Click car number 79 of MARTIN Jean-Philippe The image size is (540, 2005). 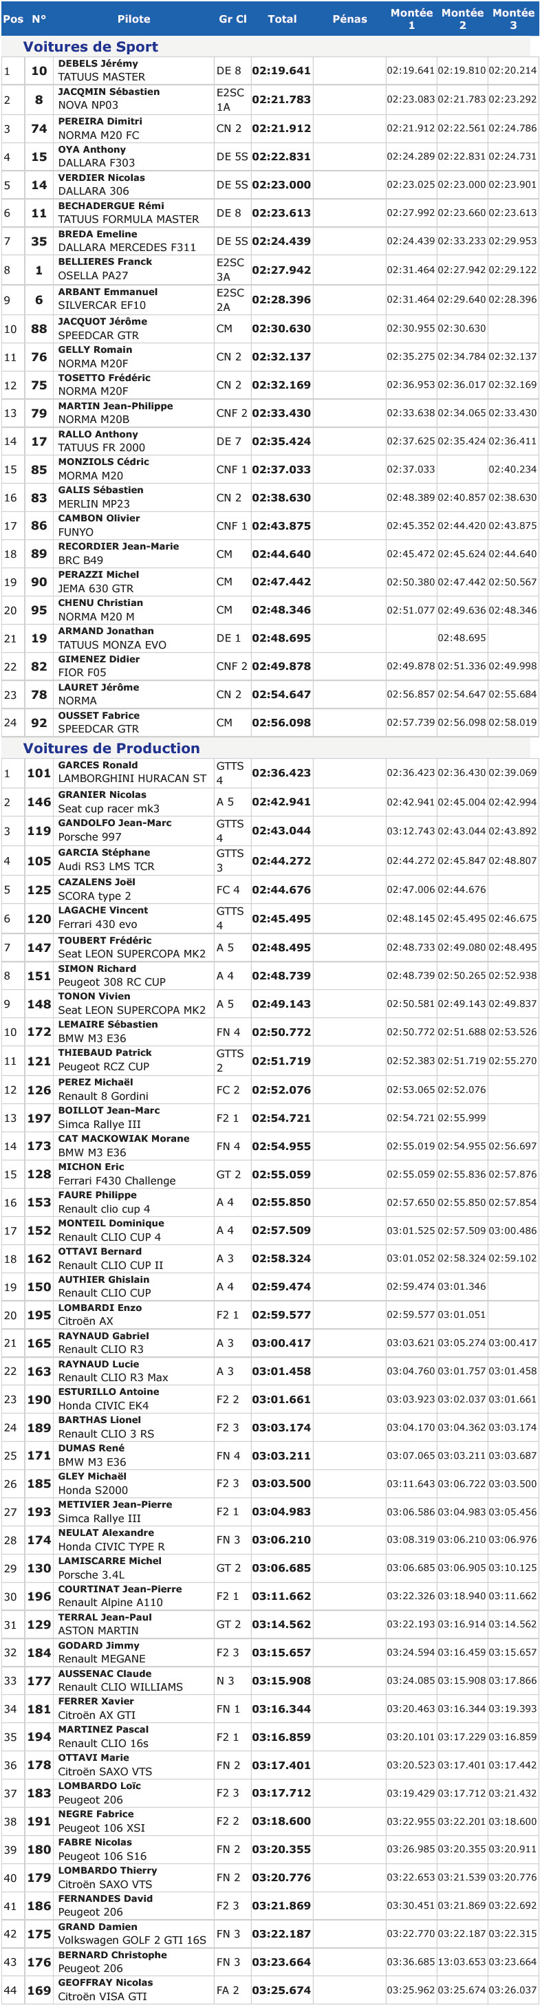pyautogui.click(x=39, y=413)
